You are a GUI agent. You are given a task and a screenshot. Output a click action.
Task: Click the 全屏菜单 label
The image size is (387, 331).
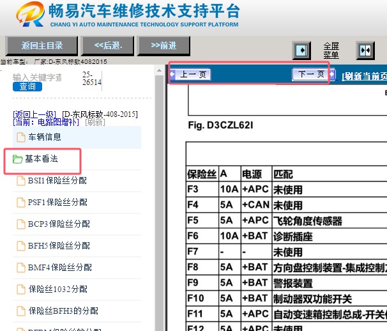tap(331, 50)
